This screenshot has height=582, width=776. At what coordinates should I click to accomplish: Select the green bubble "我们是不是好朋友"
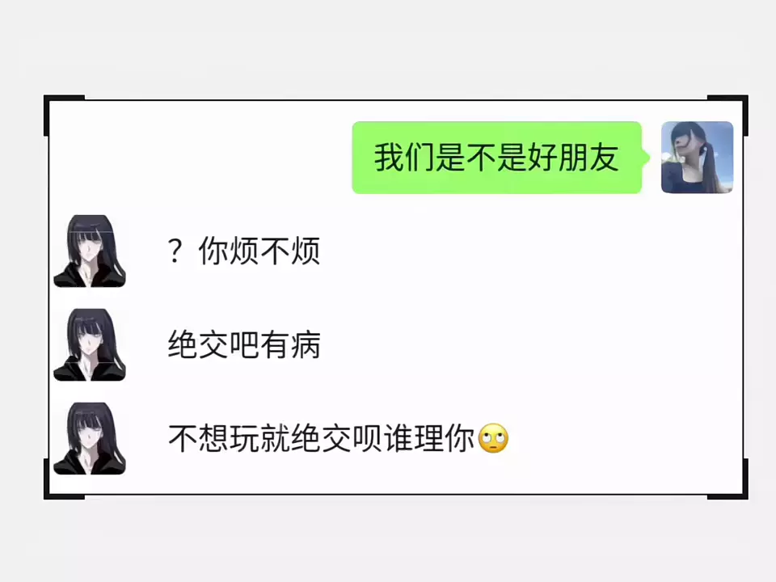[497, 158]
